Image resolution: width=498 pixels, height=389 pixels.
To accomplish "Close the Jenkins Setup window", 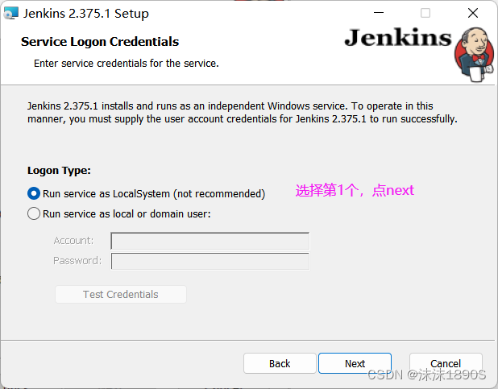I will (x=473, y=13).
